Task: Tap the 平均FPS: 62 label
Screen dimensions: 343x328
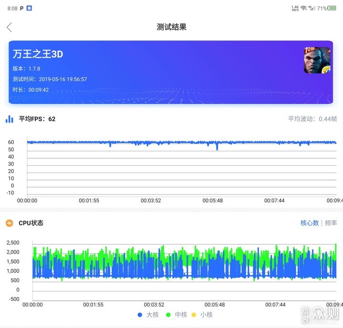Action: coord(37,119)
